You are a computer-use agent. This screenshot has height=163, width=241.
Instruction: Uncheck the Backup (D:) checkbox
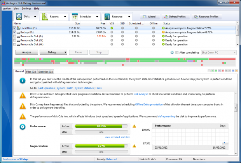pos(15,32)
